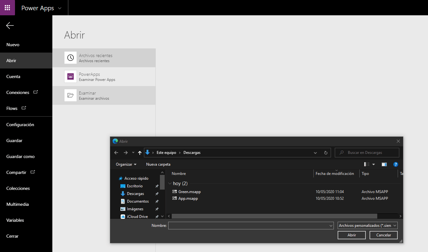Click the Nueva carpeta button
The width and height of the screenshot is (428, 252).
(158, 164)
